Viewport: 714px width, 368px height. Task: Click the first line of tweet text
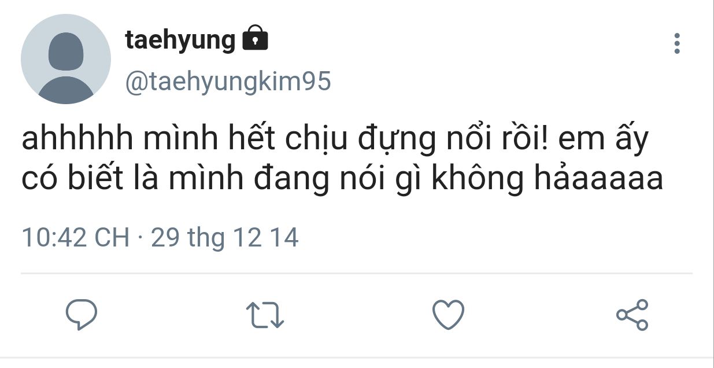(335, 141)
